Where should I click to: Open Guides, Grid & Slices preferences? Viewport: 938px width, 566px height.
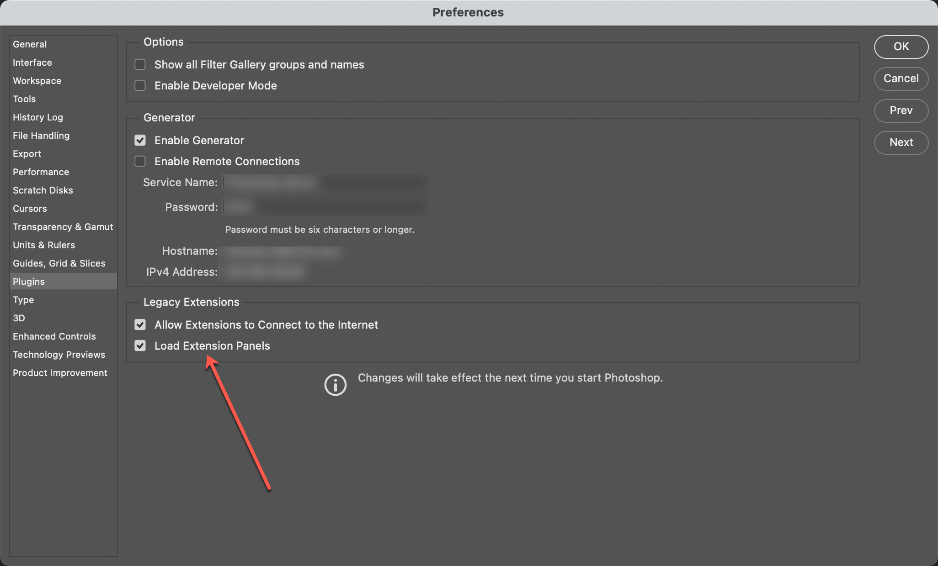point(59,263)
